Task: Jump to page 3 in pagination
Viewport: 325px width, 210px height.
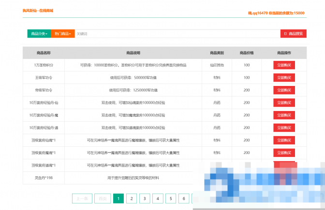Action: 144,198
